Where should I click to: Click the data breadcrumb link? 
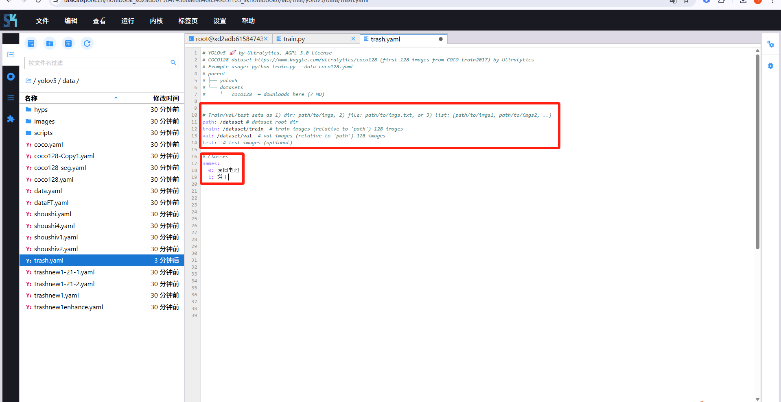(x=68, y=81)
